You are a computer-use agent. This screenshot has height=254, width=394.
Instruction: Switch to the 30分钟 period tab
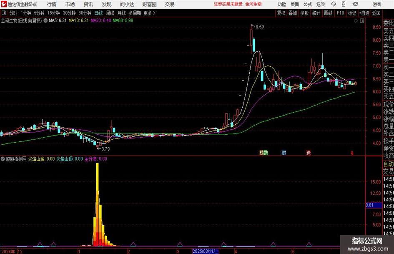(x=69, y=13)
